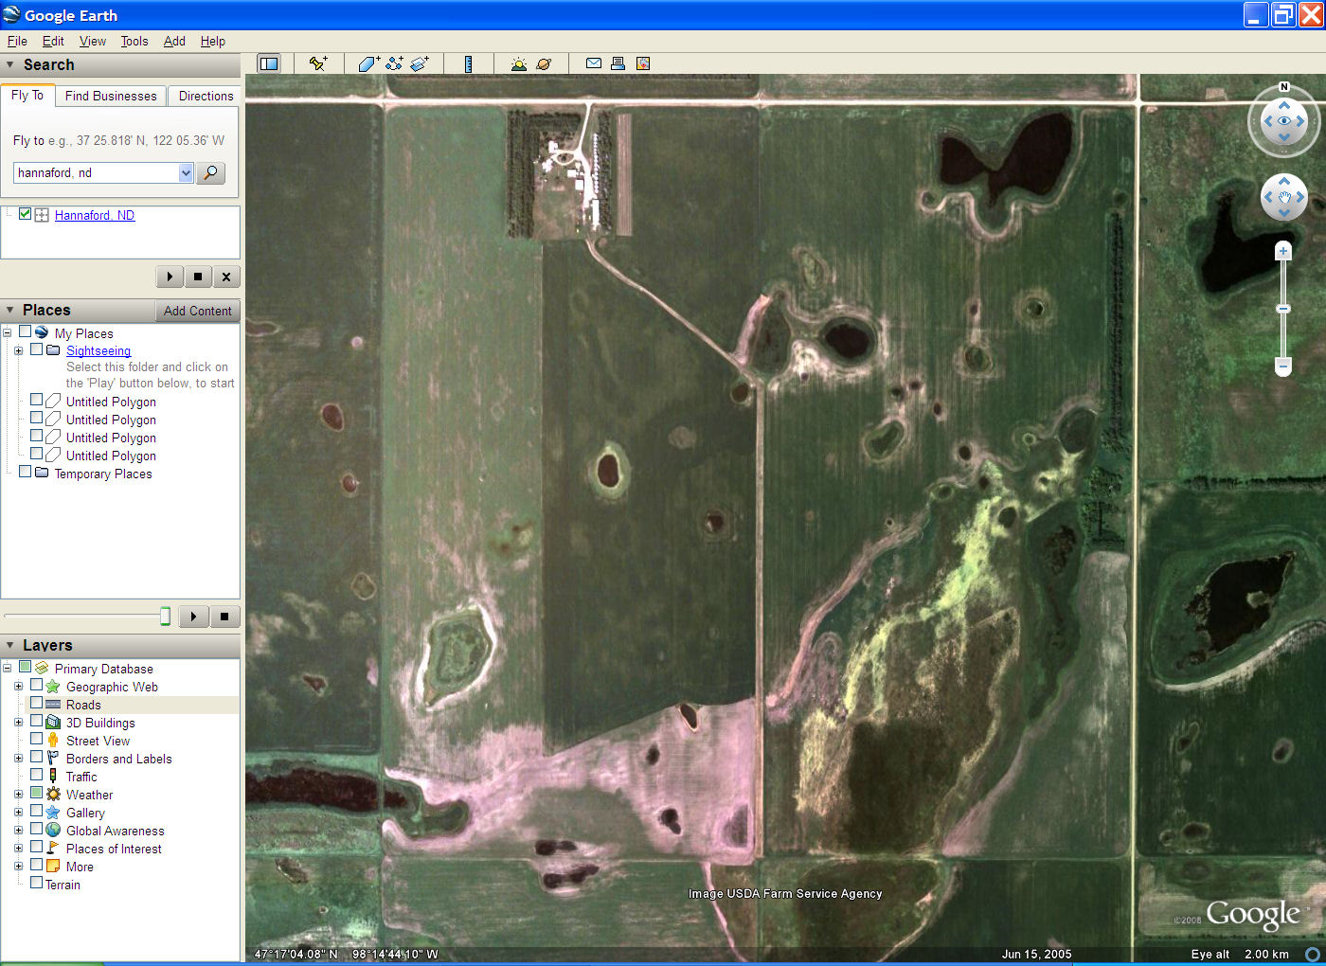Open the Help menu

[213, 41]
